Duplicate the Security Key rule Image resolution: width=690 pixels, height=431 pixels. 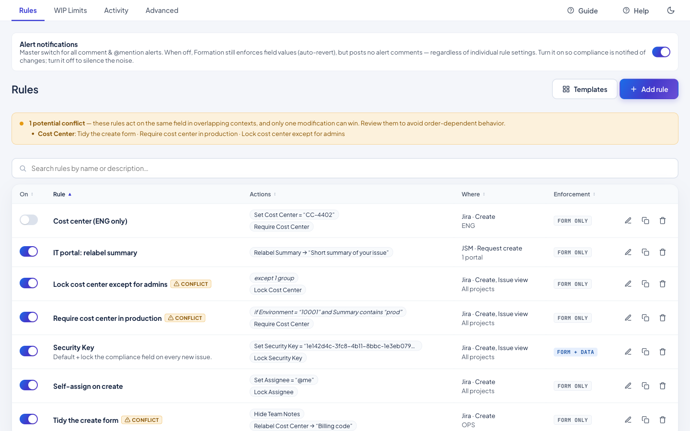pyautogui.click(x=645, y=352)
